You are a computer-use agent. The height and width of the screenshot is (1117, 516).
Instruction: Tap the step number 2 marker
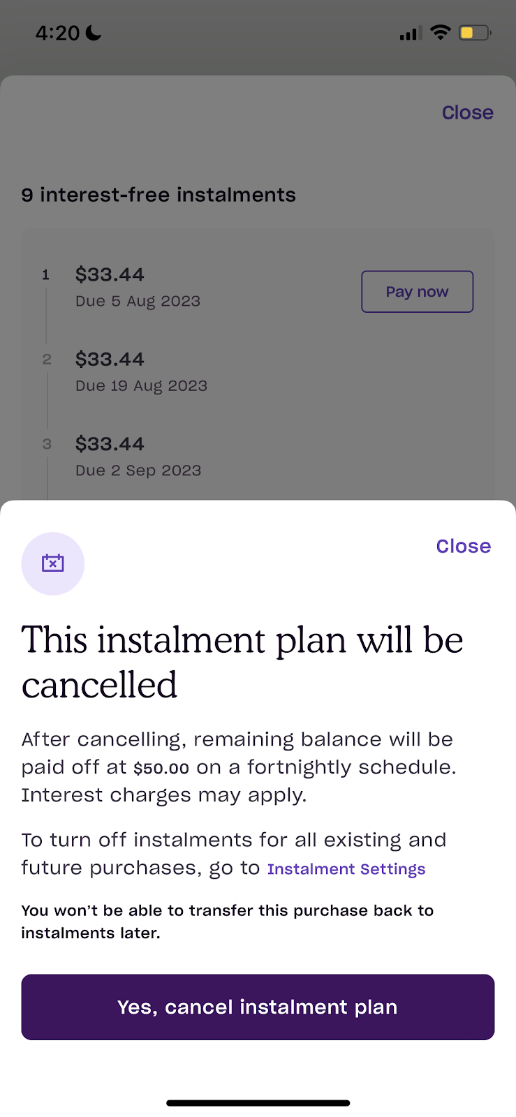[x=47, y=360]
